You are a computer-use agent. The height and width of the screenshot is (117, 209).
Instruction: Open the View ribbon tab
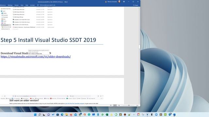pos(22,5)
